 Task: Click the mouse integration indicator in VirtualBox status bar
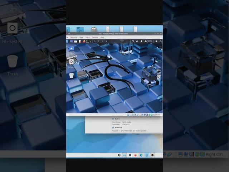click(x=150, y=115)
